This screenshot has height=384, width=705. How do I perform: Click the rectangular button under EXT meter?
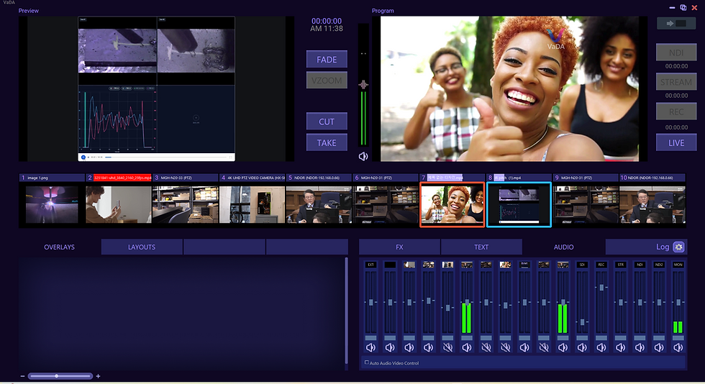coord(370,338)
